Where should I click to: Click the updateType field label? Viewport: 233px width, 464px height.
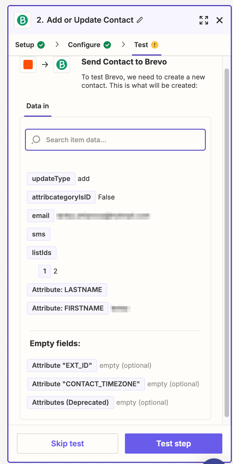tap(51, 179)
